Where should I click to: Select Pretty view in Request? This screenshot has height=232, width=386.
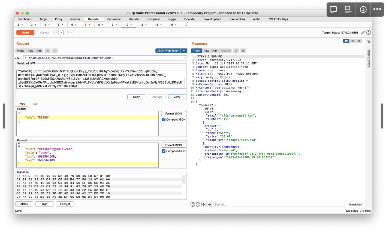click(20, 51)
